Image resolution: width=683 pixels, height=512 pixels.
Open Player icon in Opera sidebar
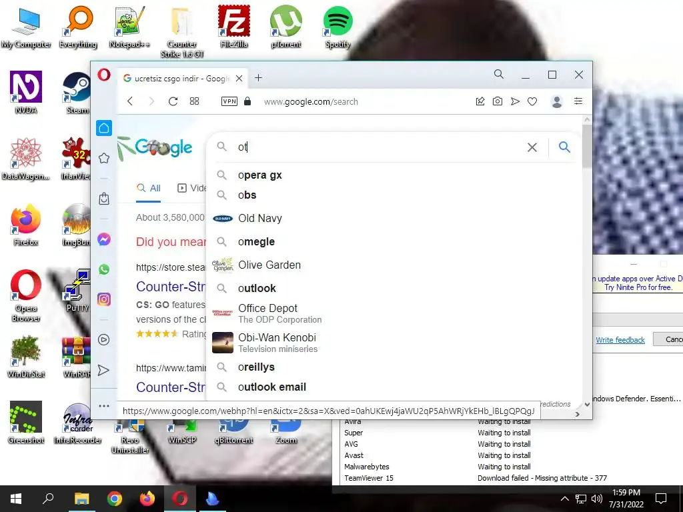point(104,339)
